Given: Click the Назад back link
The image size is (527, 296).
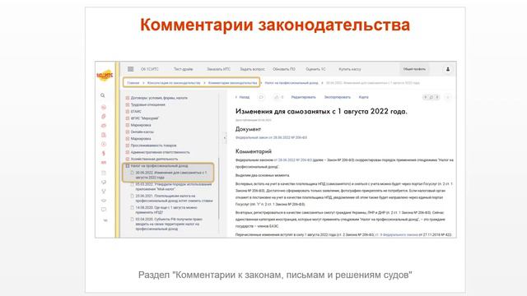Looking at the screenshot, I should [243, 97].
